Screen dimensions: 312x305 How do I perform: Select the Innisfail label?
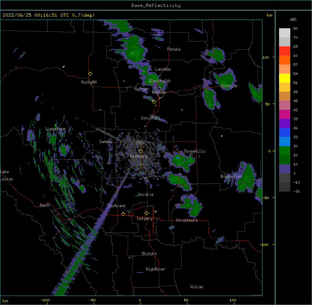(x=150, y=118)
